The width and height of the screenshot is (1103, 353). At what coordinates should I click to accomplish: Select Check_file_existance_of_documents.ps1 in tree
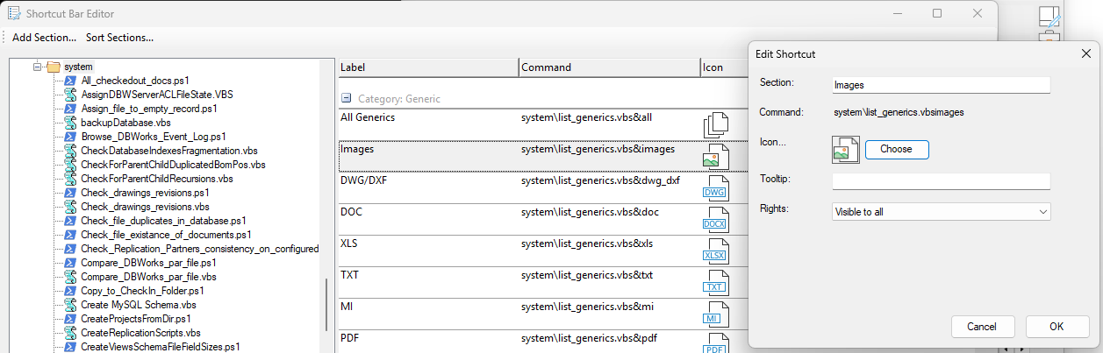point(166,235)
